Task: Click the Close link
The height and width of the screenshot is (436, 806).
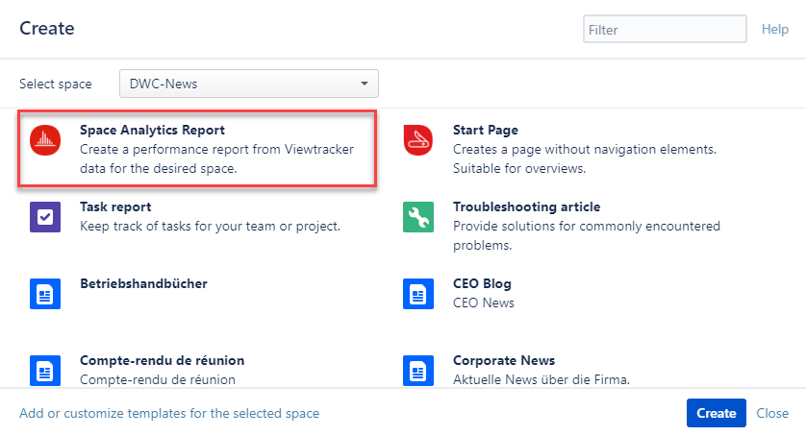Action: (772, 413)
